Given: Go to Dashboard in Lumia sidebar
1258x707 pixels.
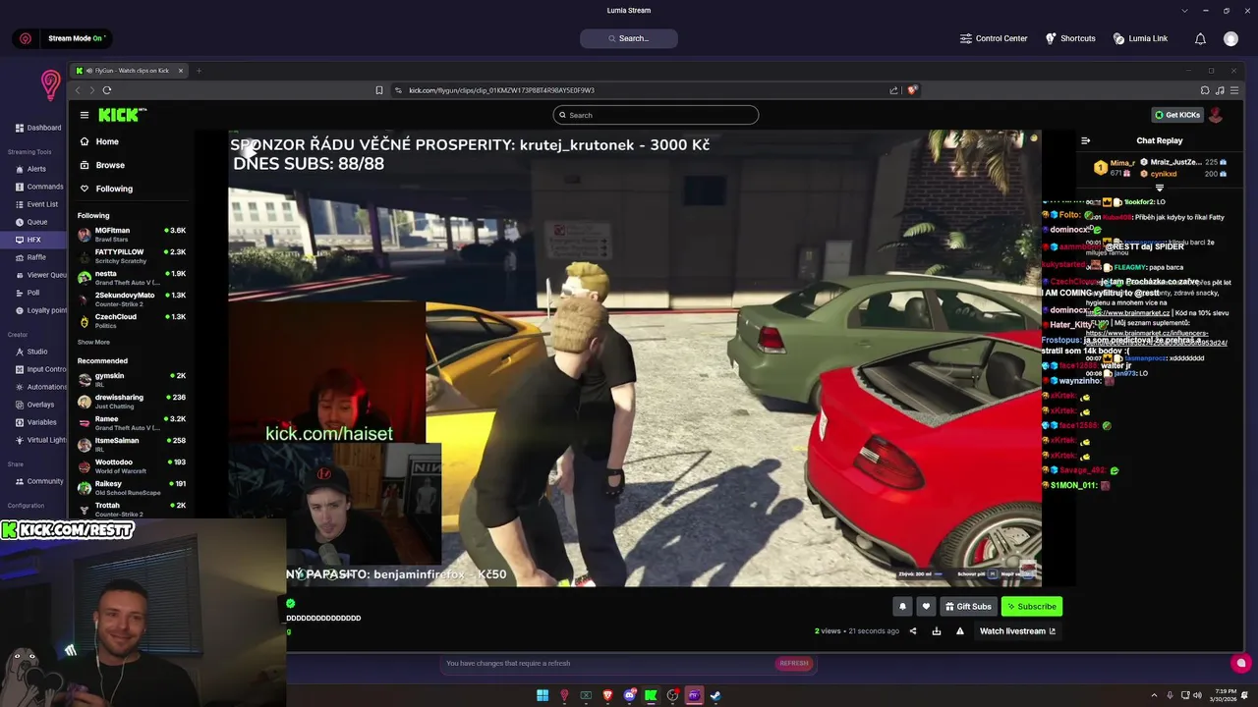Looking at the screenshot, I should 37,128.
